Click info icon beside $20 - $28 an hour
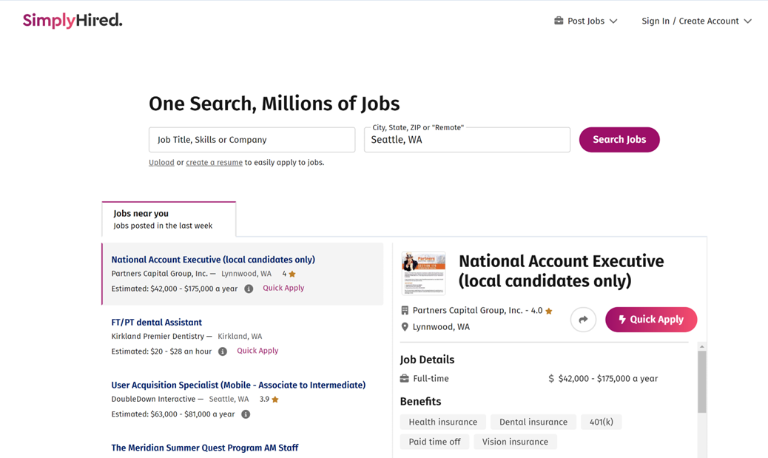The image size is (768, 458). point(223,351)
